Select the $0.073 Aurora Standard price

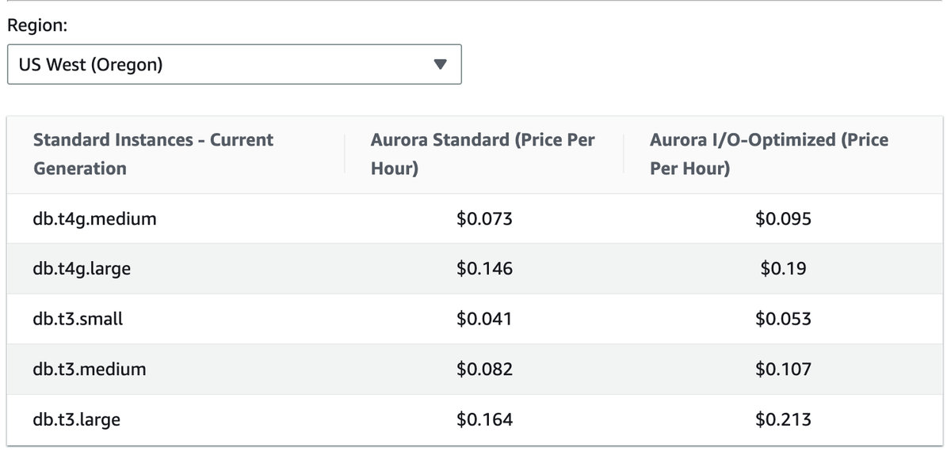(485, 218)
